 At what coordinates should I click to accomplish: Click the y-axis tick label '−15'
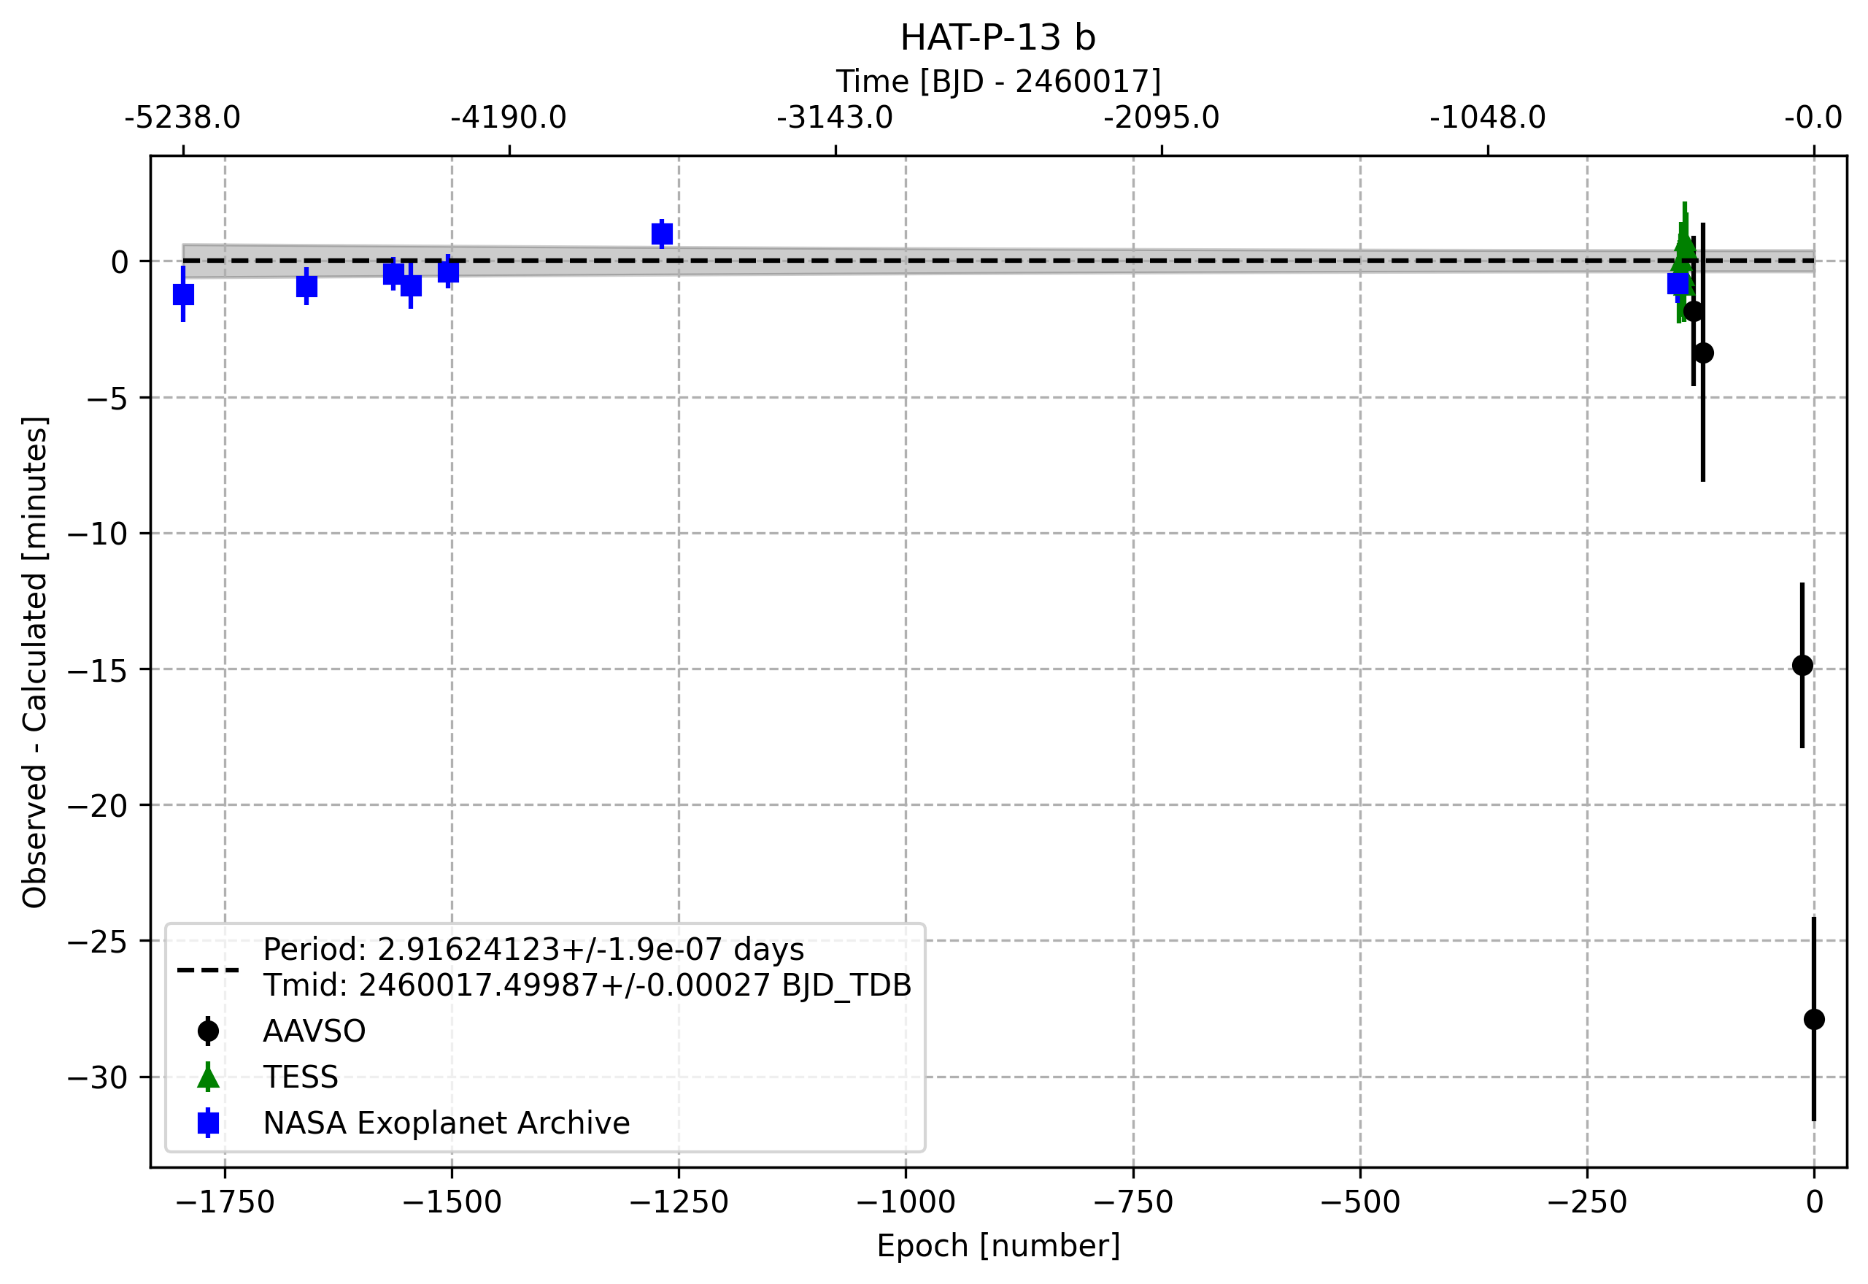tap(98, 670)
